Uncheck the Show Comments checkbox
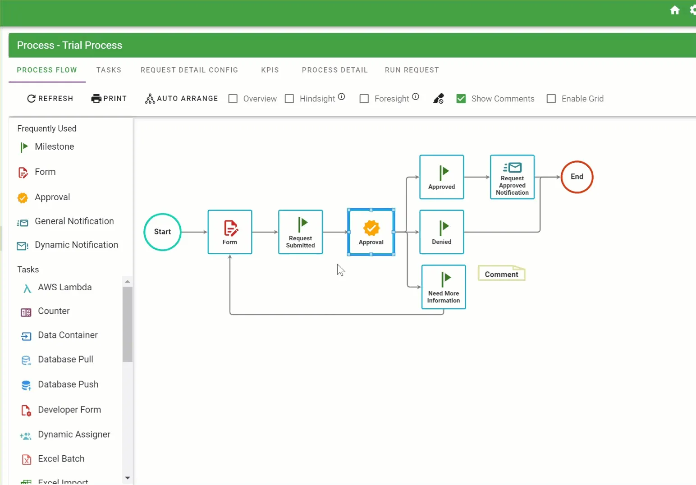 coord(461,99)
